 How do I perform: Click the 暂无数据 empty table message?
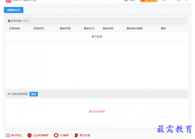click(97, 36)
